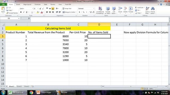Image resolution: width=170 pixels, height=95 pixels.
Task: Open the Fill Color dropdown arrow
Action: (x=40, y=12)
